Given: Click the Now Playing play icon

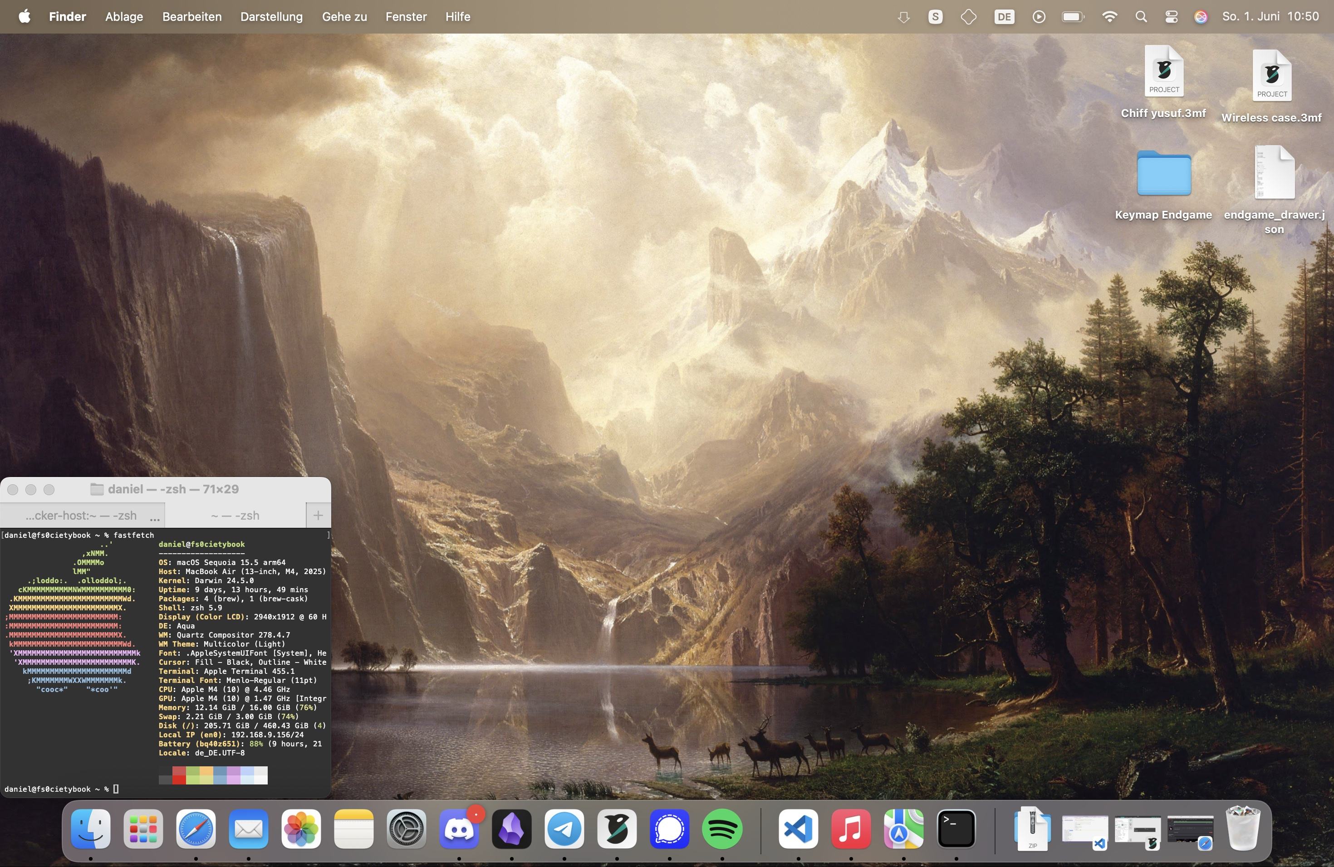Looking at the screenshot, I should pyautogui.click(x=1039, y=17).
